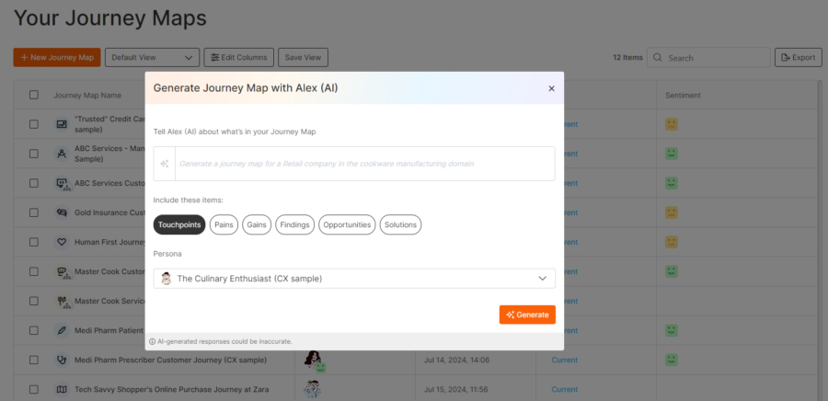The width and height of the screenshot is (828, 401).
Task: Click the Sentiment column header
Action: click(683, 95)
